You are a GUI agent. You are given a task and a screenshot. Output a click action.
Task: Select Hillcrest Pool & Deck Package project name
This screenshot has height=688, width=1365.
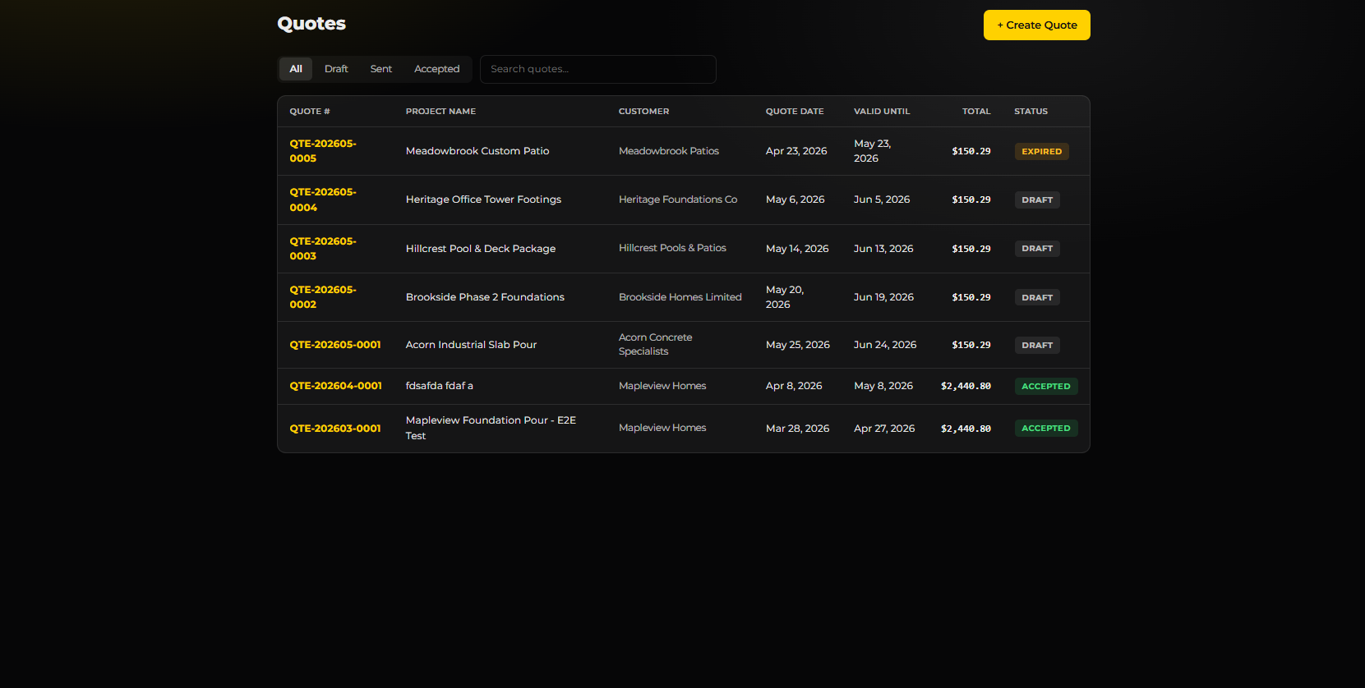481,249
